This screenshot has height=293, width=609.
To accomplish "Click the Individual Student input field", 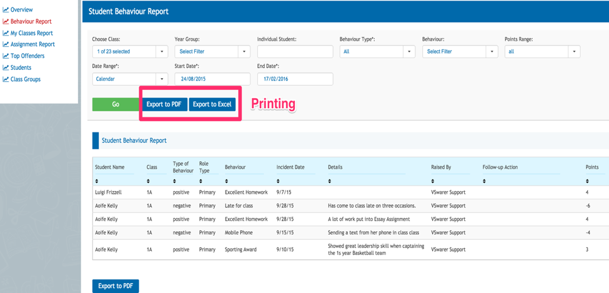I will 295,52.
